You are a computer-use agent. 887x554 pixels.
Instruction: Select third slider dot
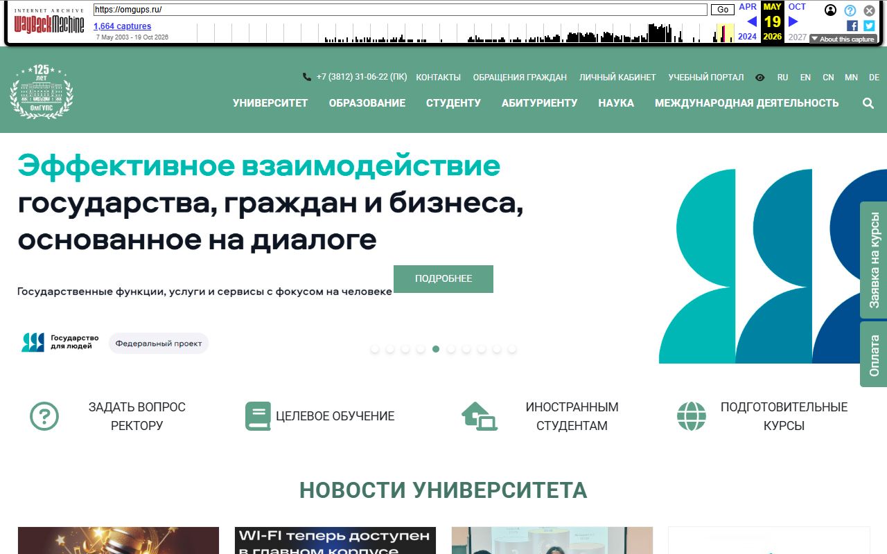(405, 349)
